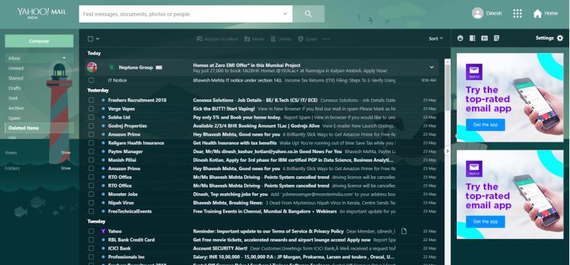Image resolution: width=570 pixels, height=265 pixels.
Task: Open the FreeTechnicalEvents email
Action: (262, 211)
